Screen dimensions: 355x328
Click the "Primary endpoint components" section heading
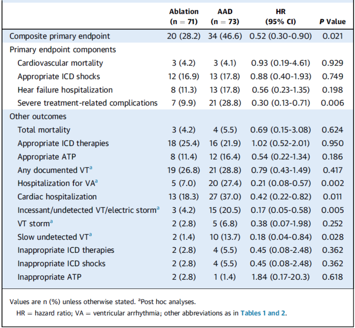[63, 50]
